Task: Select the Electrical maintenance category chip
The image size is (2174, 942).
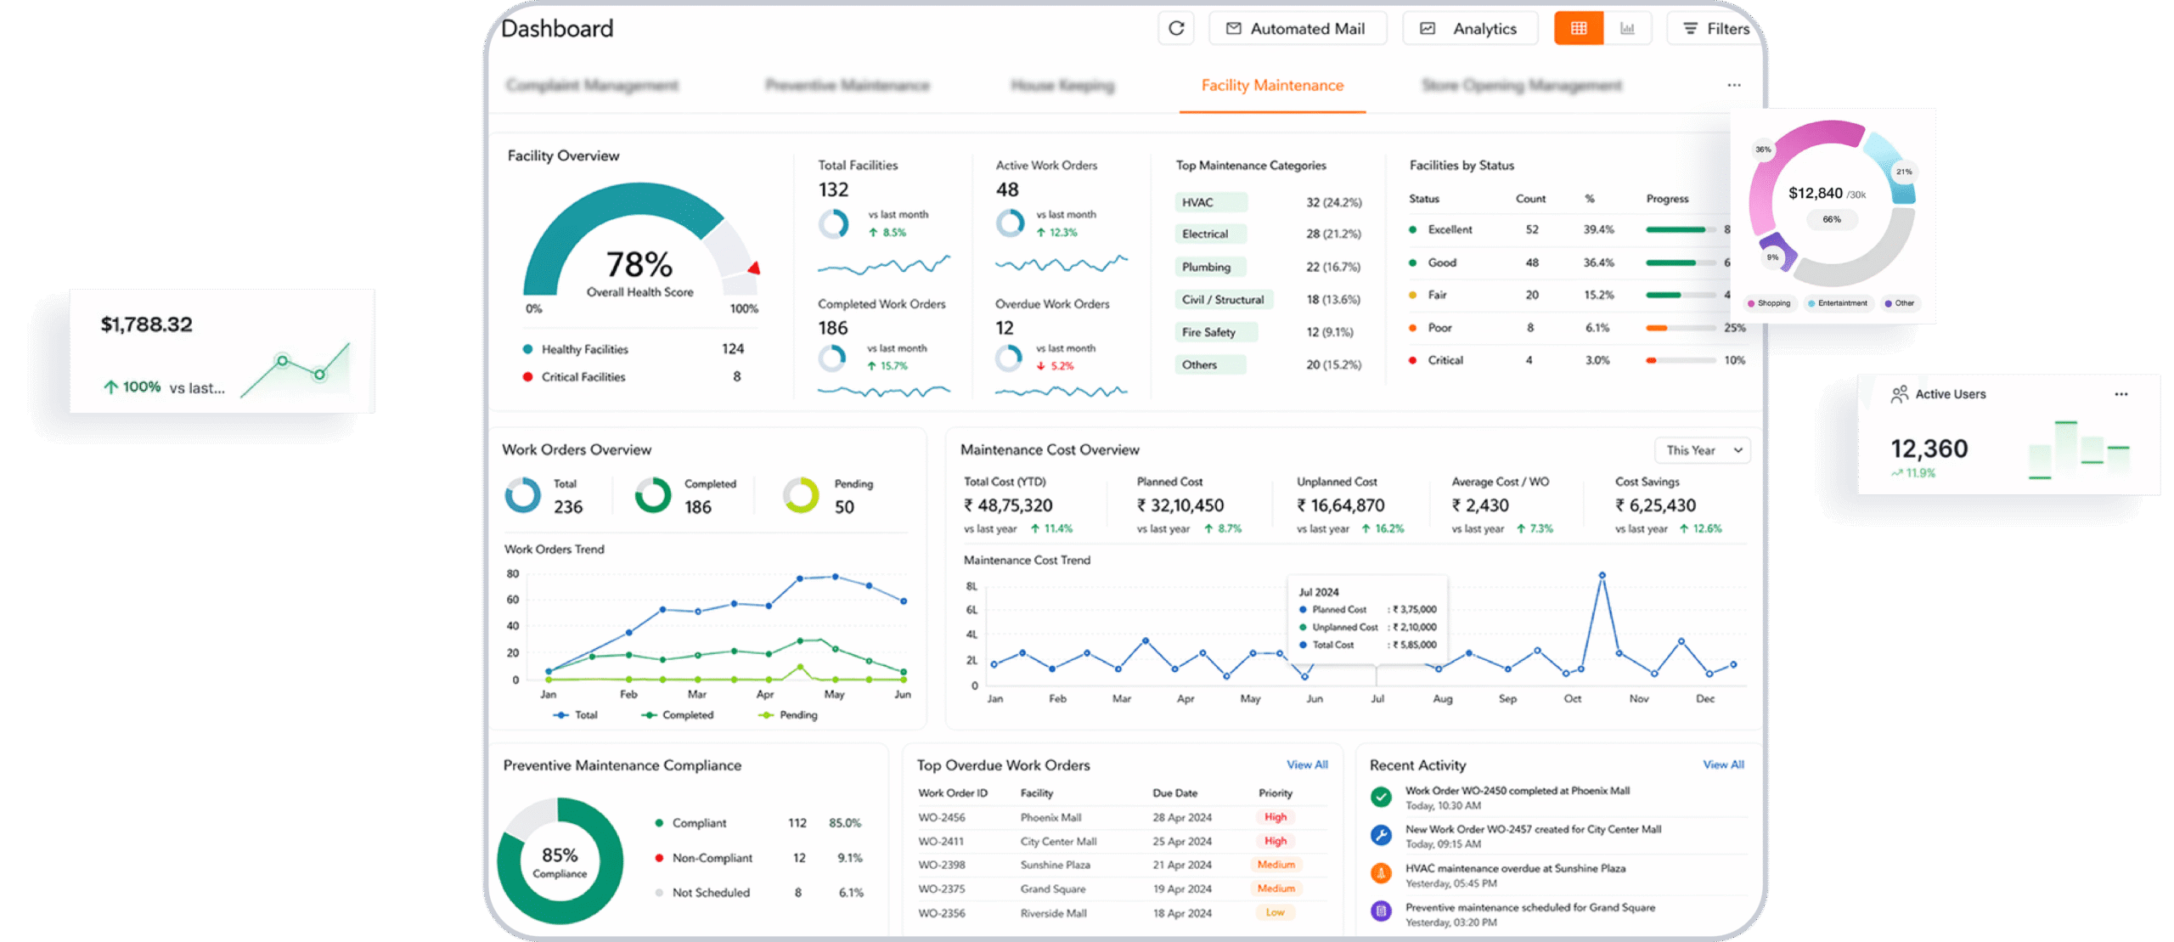Action: point(1211,234)
